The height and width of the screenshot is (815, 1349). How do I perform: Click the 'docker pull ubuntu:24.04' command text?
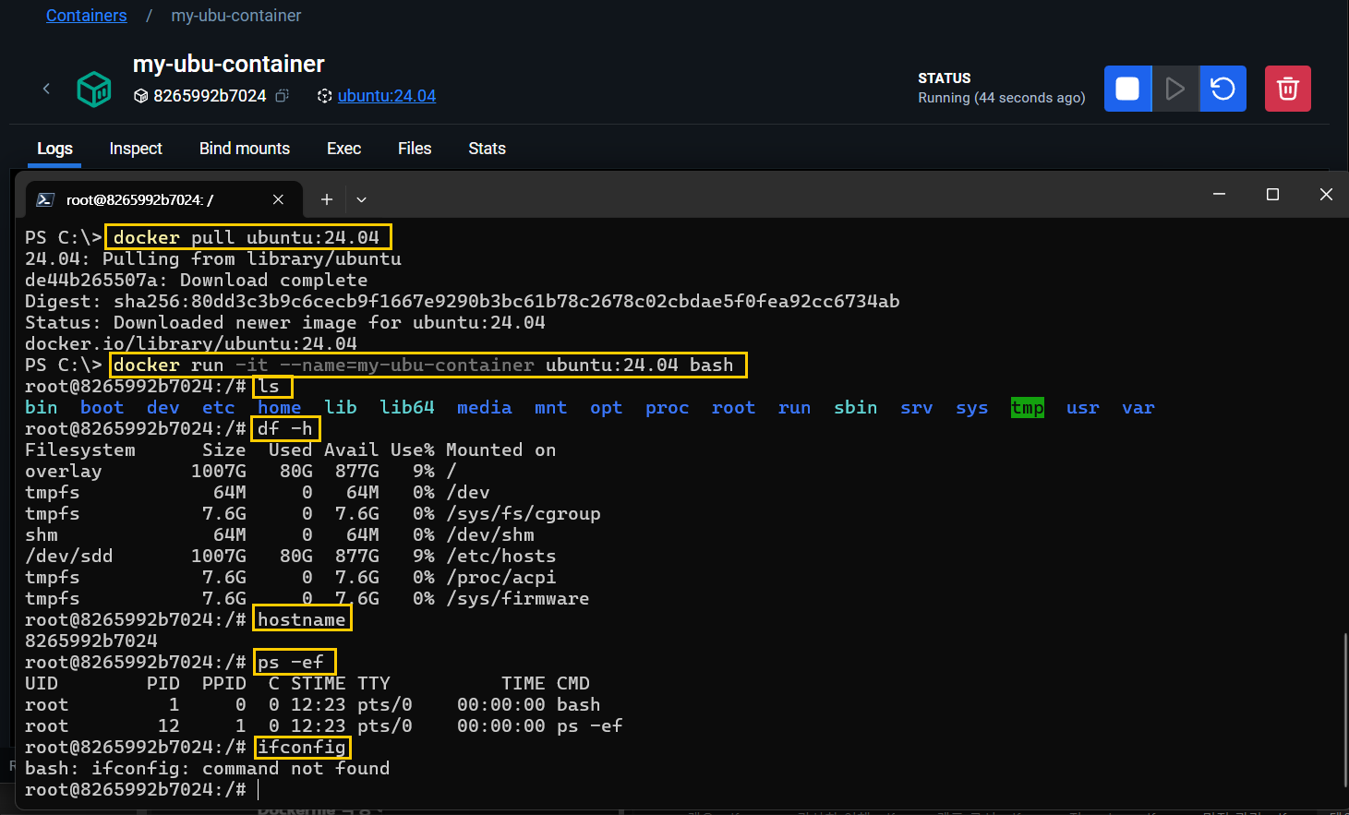pyautogui.click(x=247, y=237)
